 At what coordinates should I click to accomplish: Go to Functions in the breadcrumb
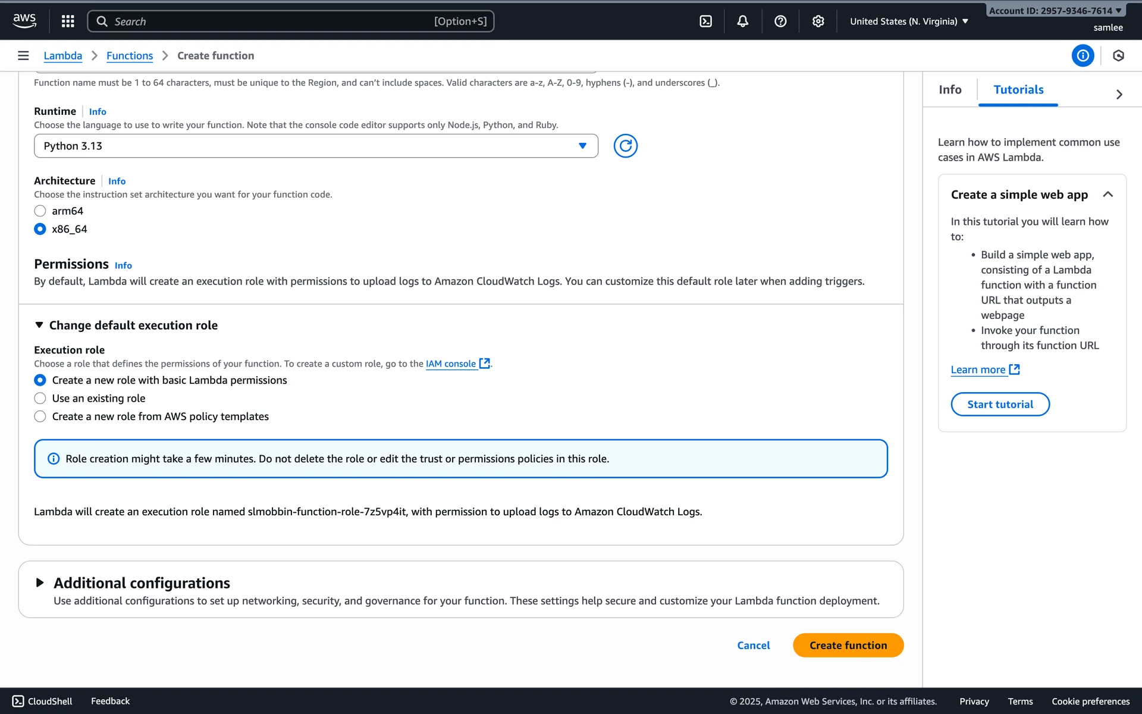130,55
